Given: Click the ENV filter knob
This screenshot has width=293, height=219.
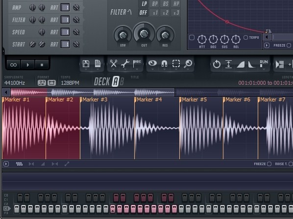Looking at the screenshot, I should coord(123,35).
